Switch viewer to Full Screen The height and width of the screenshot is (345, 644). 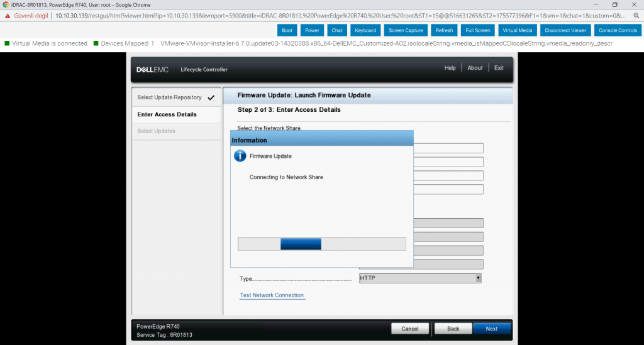(x=478, y=30)
